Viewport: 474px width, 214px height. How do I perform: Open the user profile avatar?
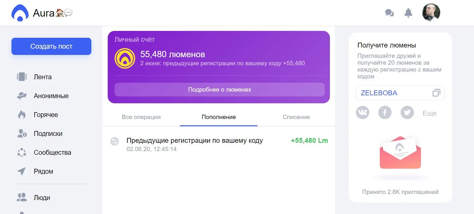[x=431, y=12]
